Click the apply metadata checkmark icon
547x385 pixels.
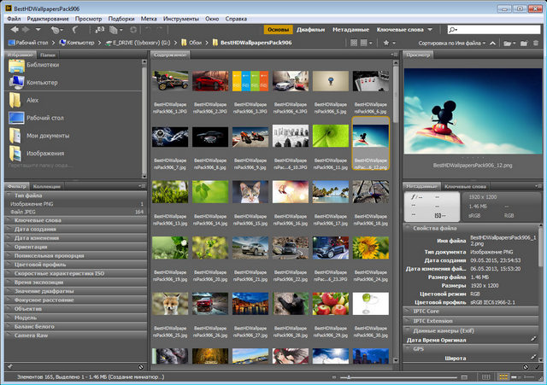pos(538,368)
